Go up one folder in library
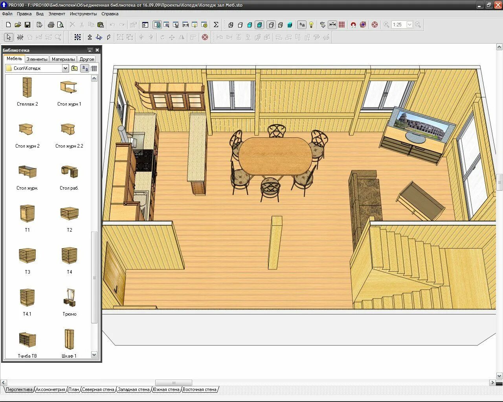Viewport: 503px width, 402px height. 75,68
